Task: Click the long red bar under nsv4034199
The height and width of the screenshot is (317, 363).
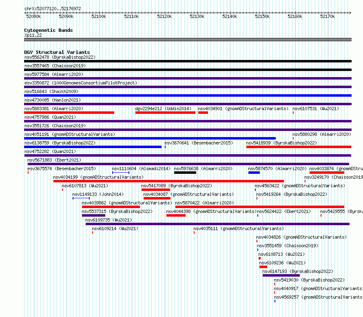Action: point(168,181)
